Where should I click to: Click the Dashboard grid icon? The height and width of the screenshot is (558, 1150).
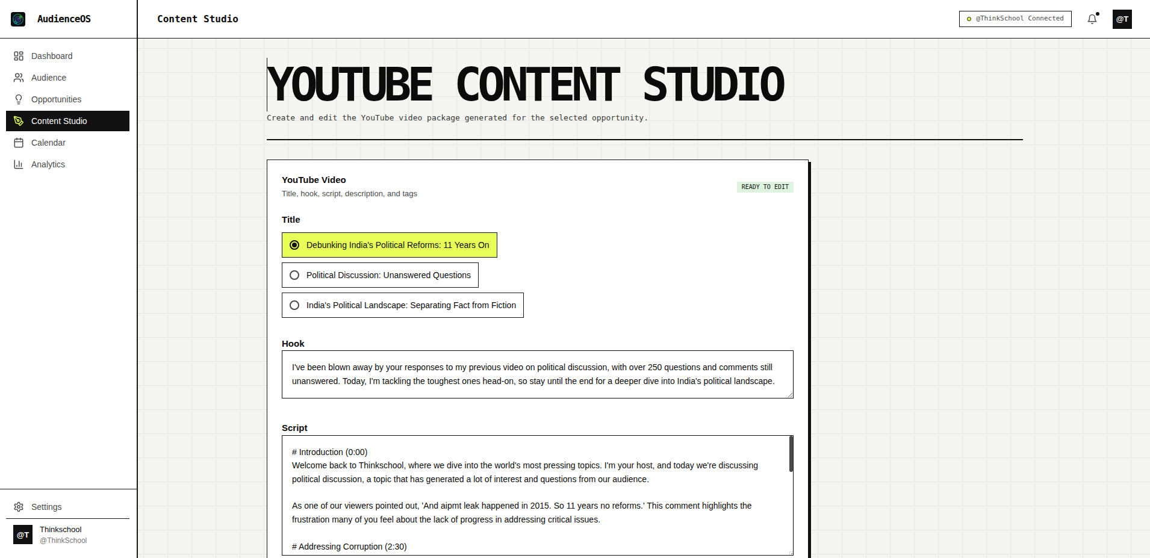(19, 56)
